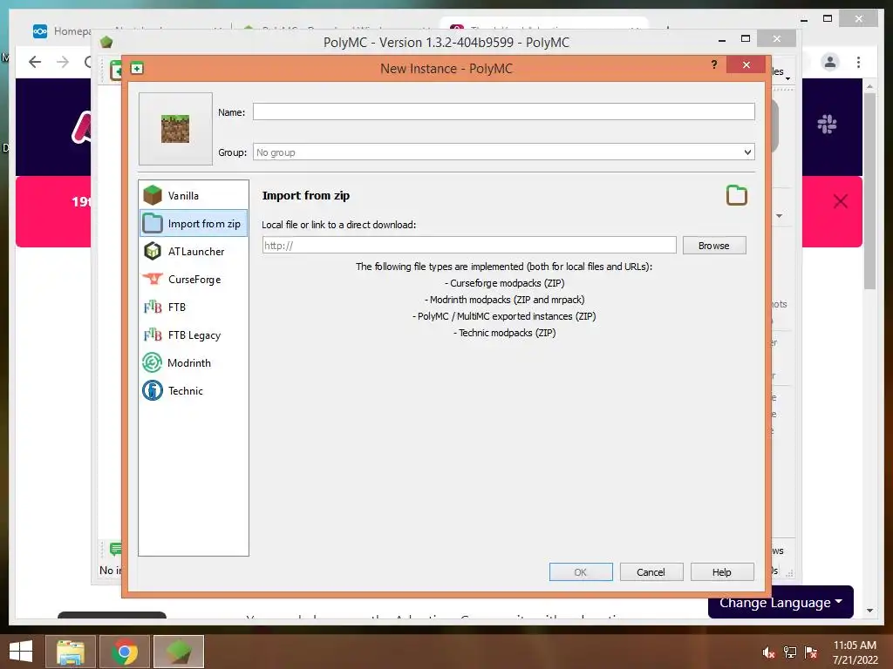Select the Vanilla instance type
Screen dimensions: 893x669
pyautogui.click(x=194, y=196)
